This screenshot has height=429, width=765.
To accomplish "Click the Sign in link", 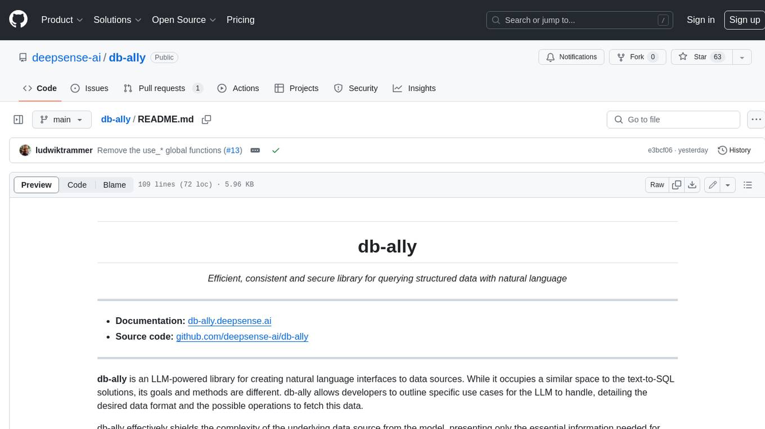I will [700, 20].
